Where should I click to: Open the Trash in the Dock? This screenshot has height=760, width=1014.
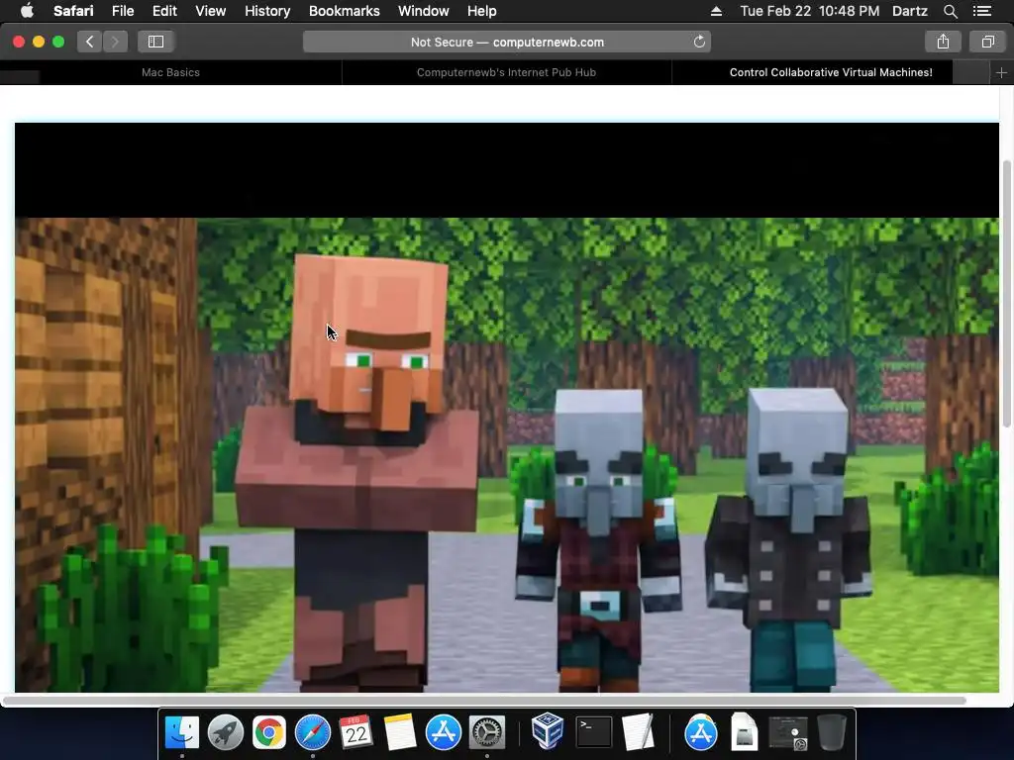832,732
